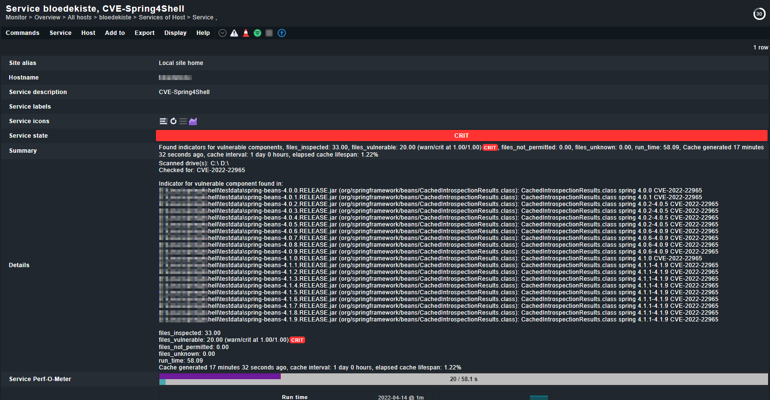Open the Service menu
The width and height of the screenshot is (770, 400).
[60, 33]
